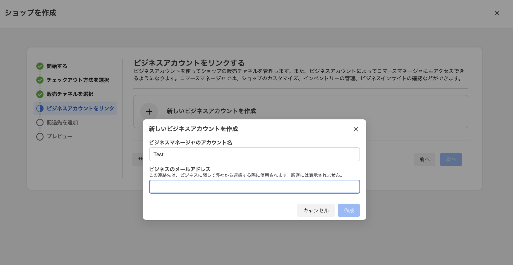Close the Create Shop window
Viewport: 513px width, 265px height.
point(497,13)
